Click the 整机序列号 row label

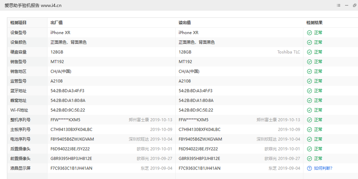20,120
